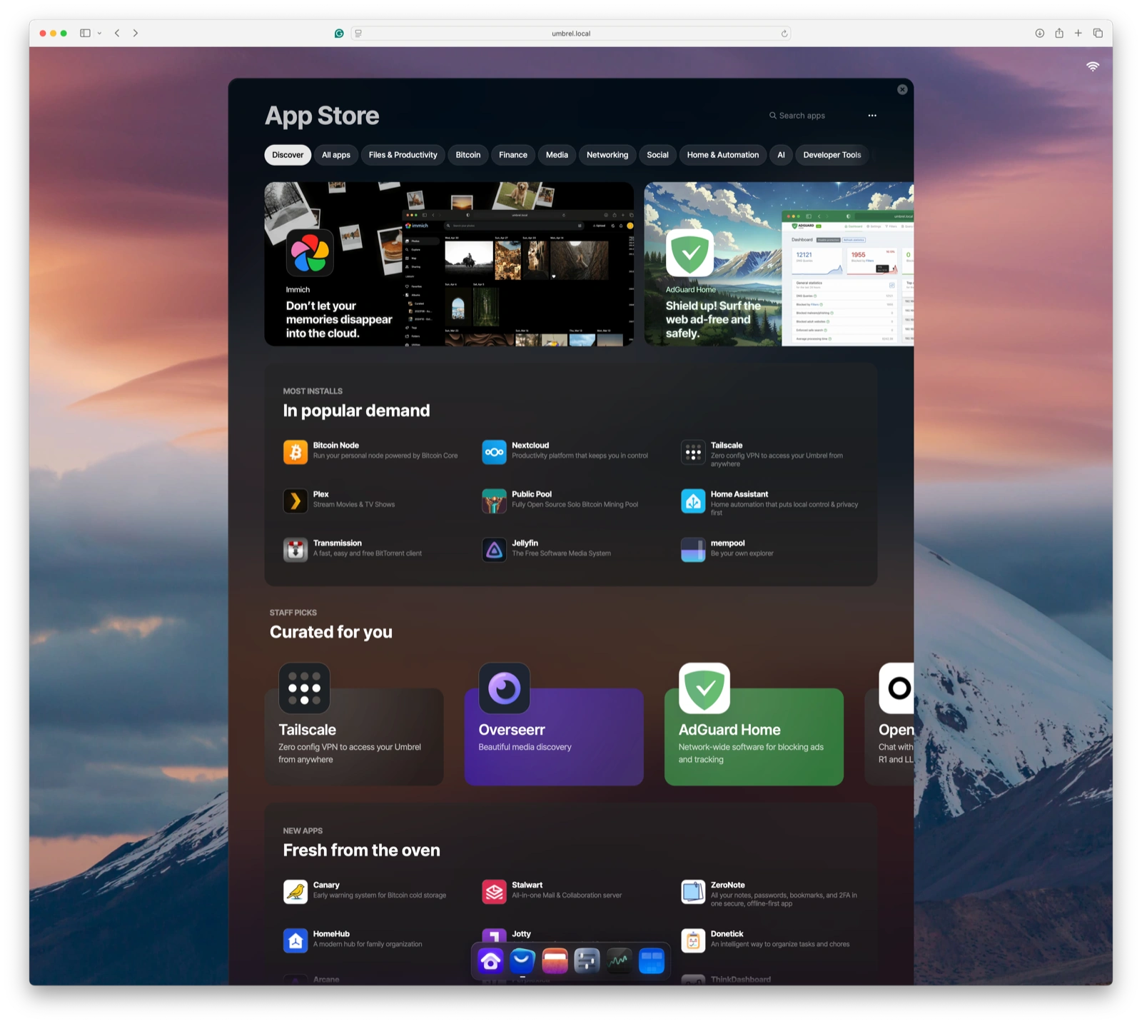
Task: Click the "Run your personal node powered by Bitcoin Core" text
Action: [385, 456]
